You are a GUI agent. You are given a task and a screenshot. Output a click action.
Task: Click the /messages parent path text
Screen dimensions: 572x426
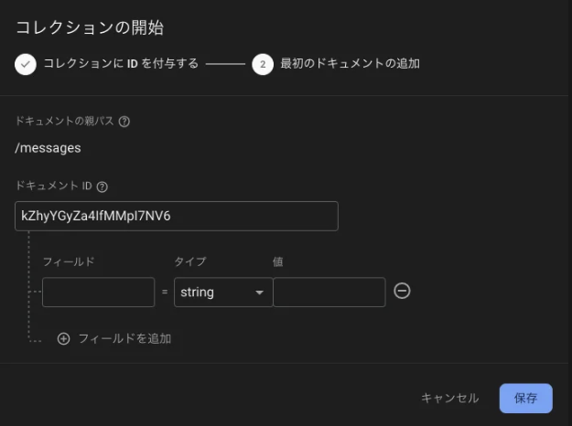tap(48, 148)
